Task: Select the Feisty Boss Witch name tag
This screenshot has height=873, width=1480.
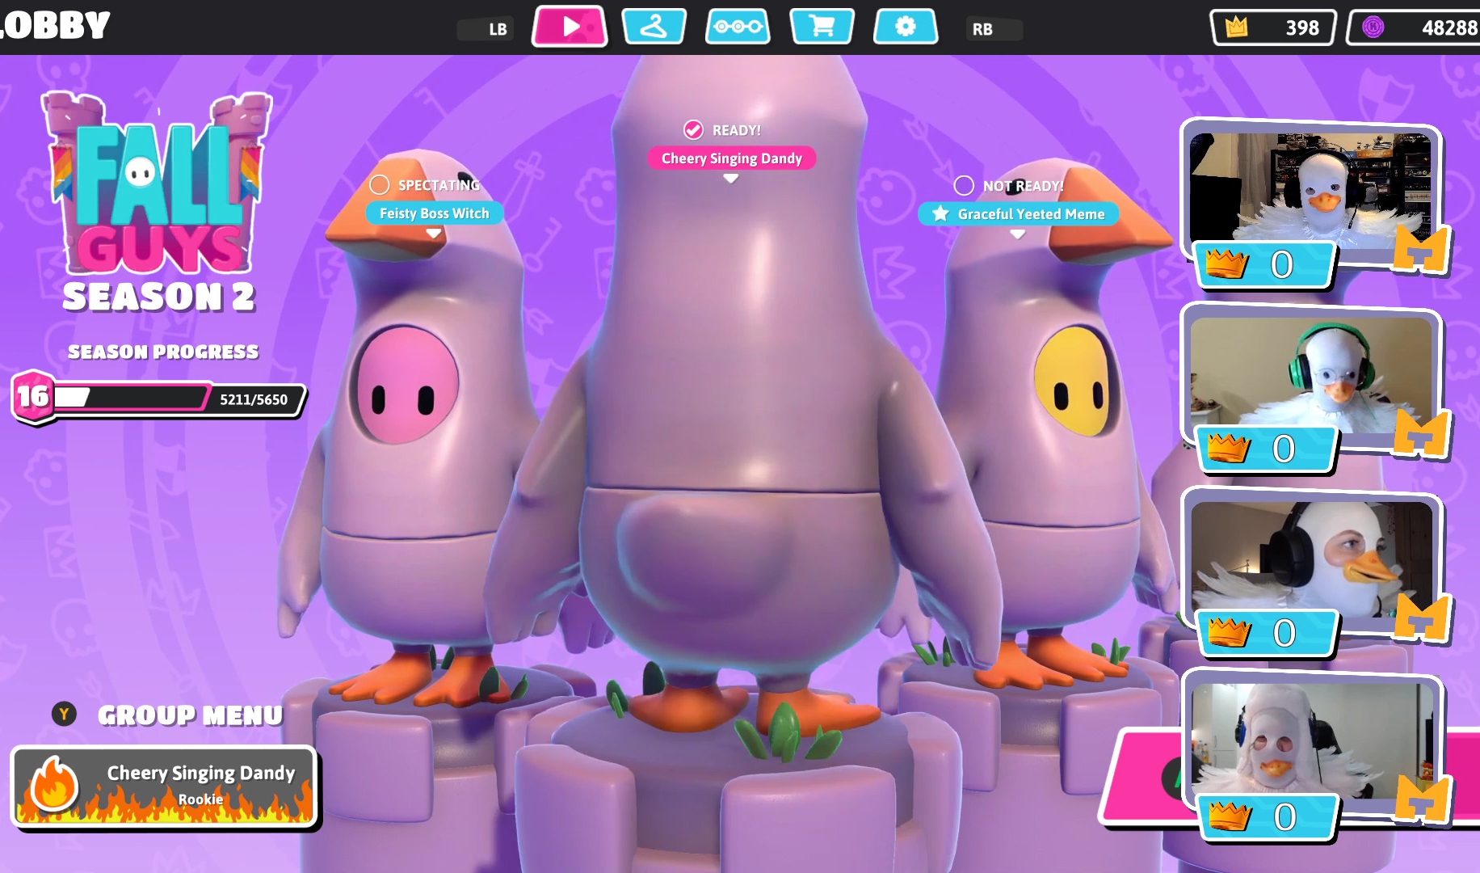Action: point(435,213)
